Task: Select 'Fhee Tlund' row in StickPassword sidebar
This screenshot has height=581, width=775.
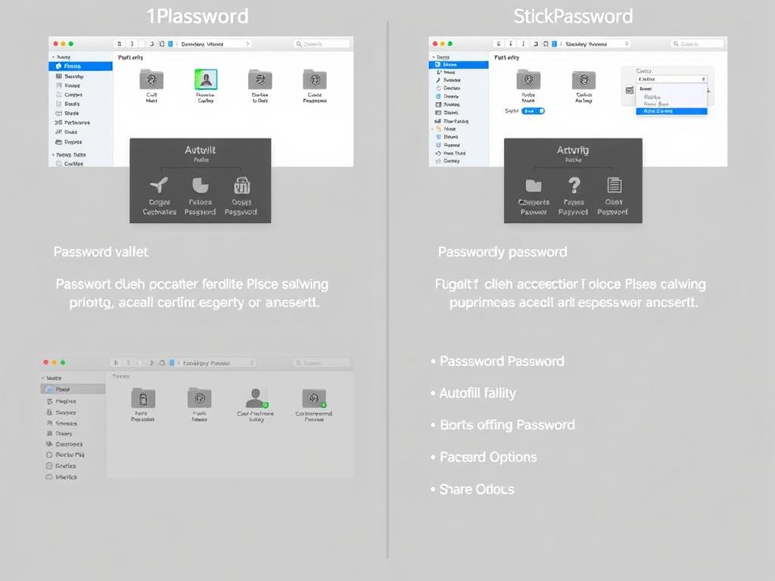Action: 459,153
